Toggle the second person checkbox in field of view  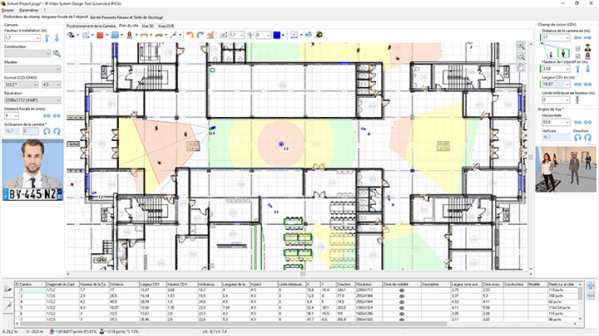(x=577, y=56)
